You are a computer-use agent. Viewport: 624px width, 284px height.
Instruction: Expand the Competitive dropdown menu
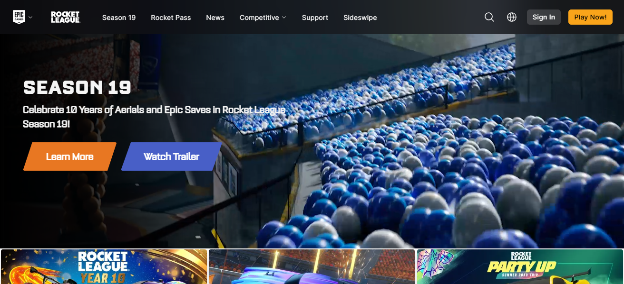point(263,18)
